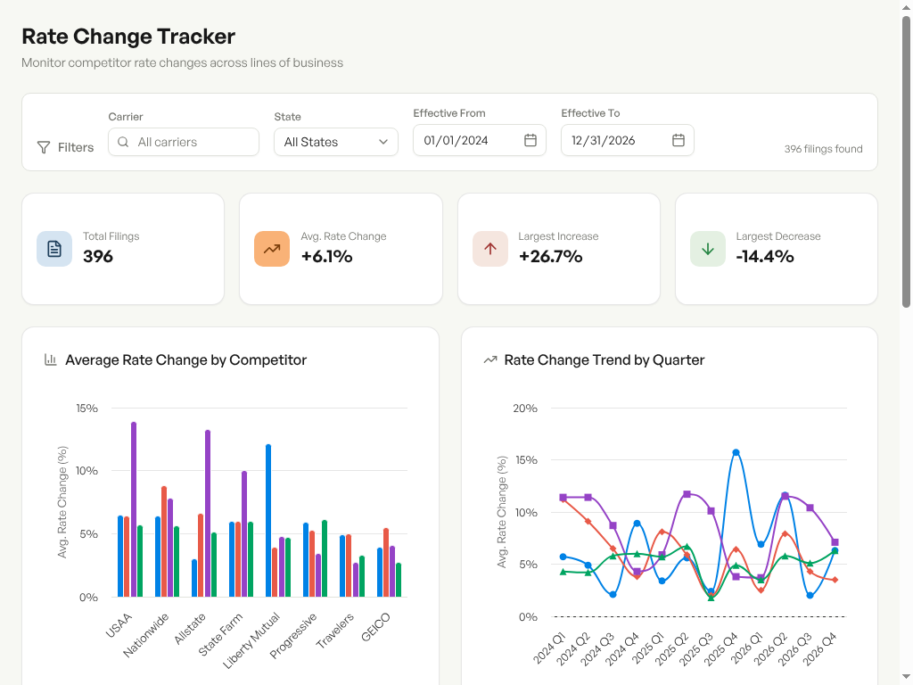
Task: Click the 2026 Q4 axis label
Action: pyautogui.click(x=820, y=648)
